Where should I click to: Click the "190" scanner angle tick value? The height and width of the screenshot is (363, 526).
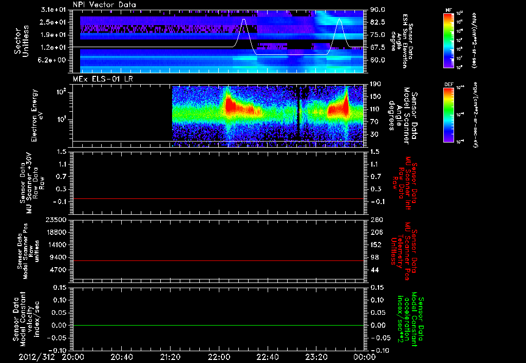point(375,84)
